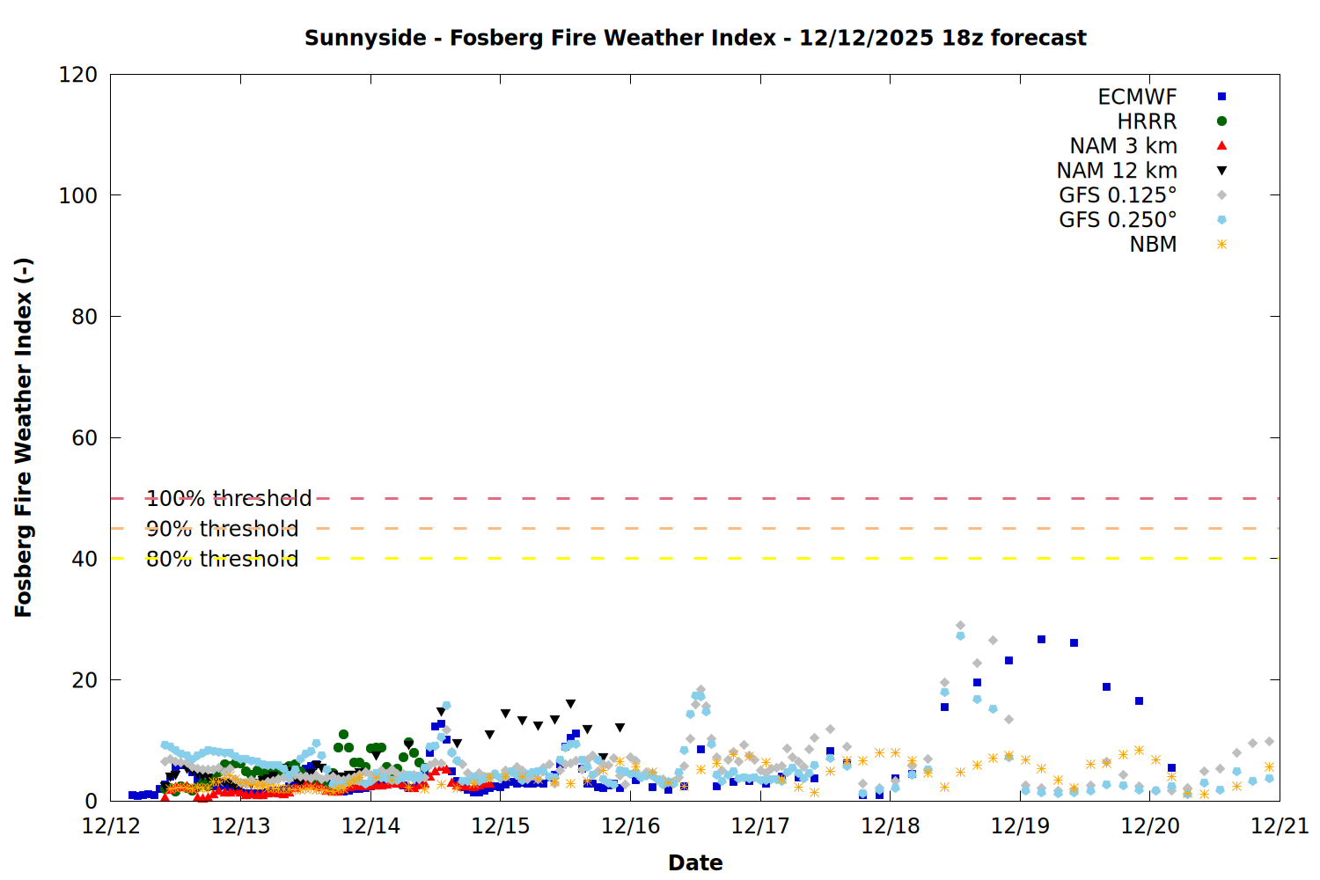Select the 80% threshold label
1320x880 pixels.
222,559
